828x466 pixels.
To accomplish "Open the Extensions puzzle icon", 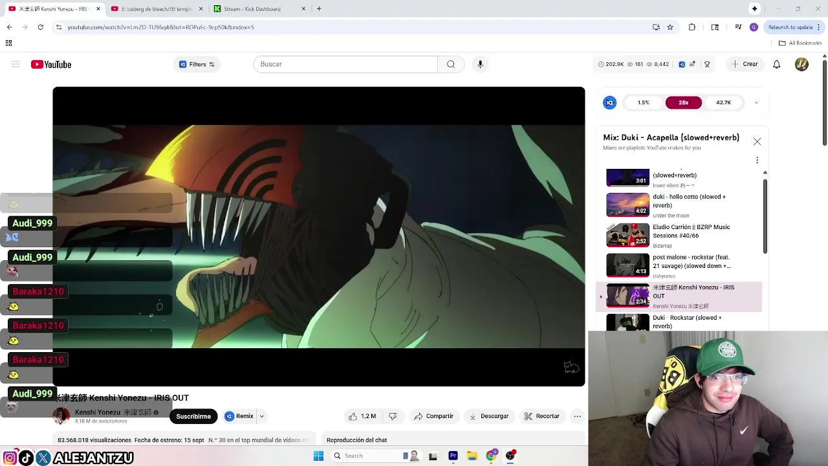I will 692,27.
